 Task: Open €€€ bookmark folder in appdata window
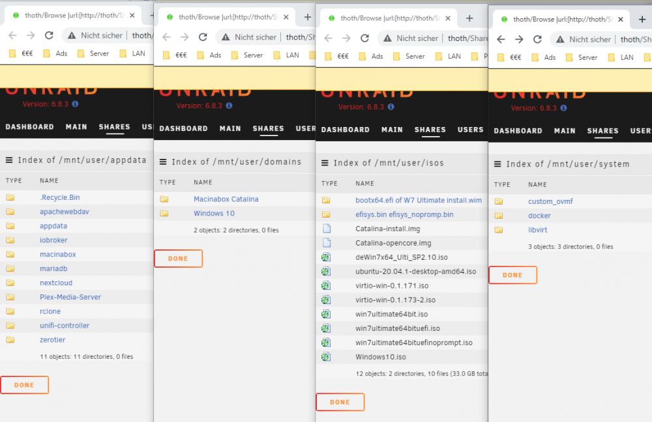pos(21,53)
